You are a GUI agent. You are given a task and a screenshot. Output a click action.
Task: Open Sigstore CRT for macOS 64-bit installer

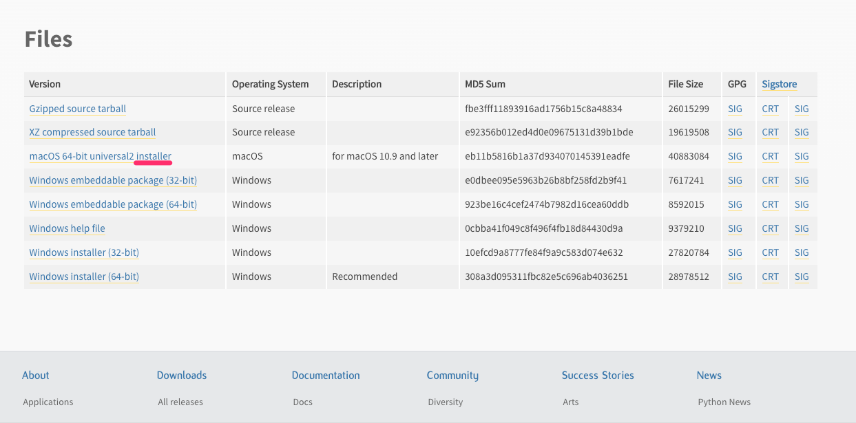click(771, 156)
